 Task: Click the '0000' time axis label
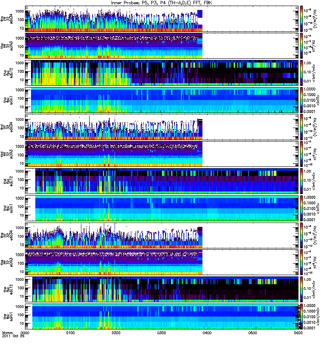(x=25, y=333)
